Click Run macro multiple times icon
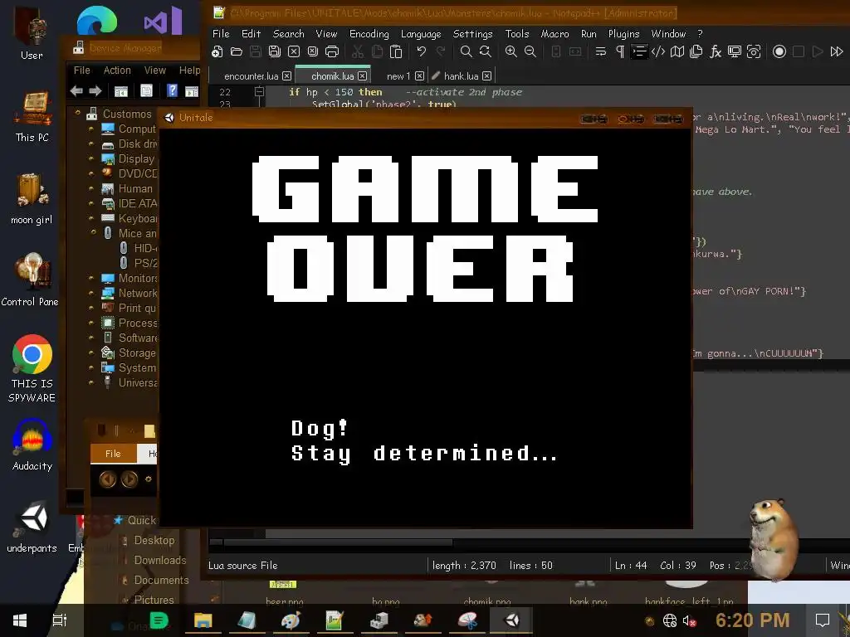Viewport: 850px width, 637px height. (x=837, y=51)
